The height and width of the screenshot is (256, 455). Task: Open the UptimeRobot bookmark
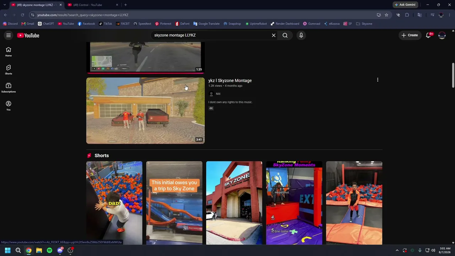coord(256,24)
